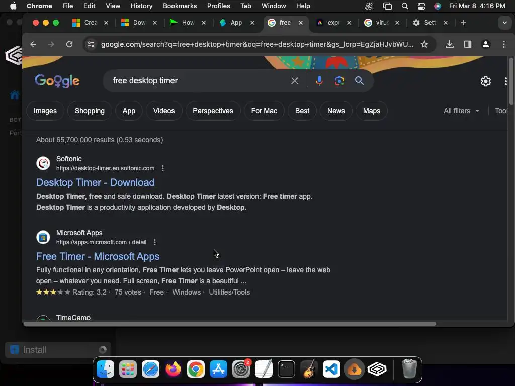The height and width of the screenshot is (386, 515).
Task: Open Finder from the Dock
Action: point(106,369)
